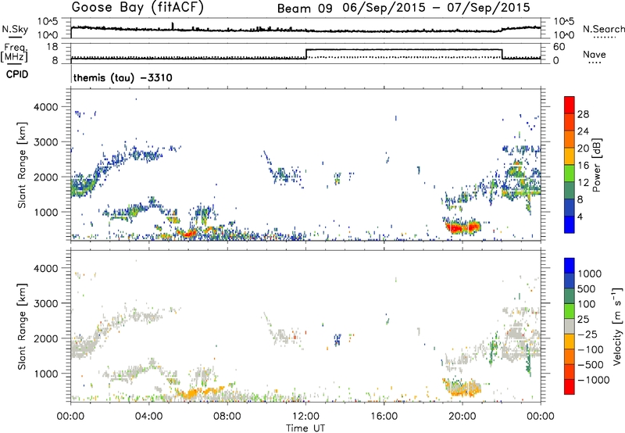Click the gray segment of Velocity colorbar
The image size is (625, 433).
click(570, 327)
